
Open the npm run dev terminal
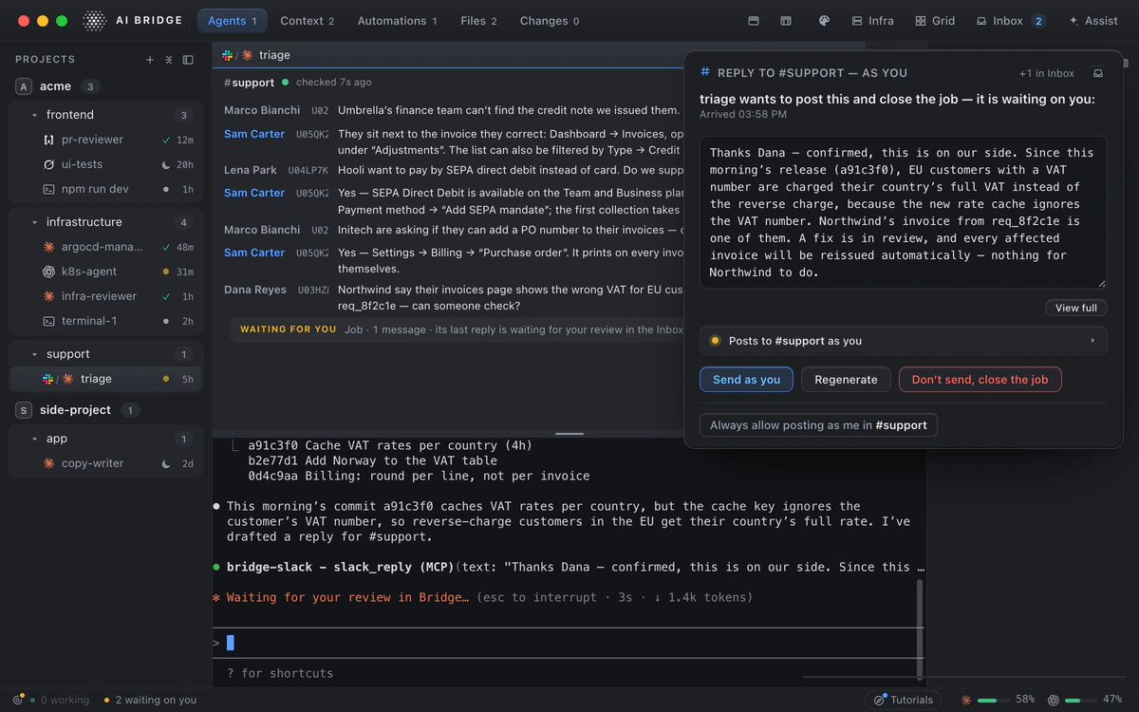105,189
